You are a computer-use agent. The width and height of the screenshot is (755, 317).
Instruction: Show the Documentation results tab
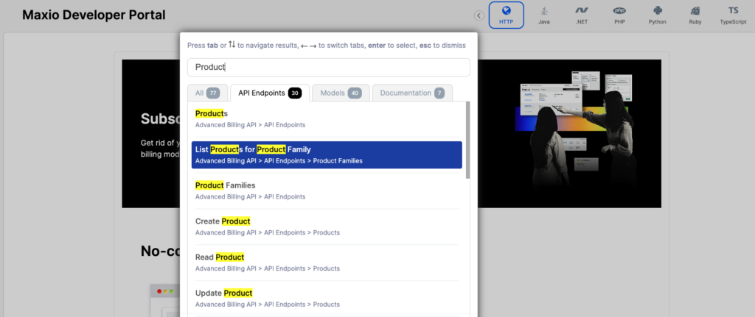412,93
